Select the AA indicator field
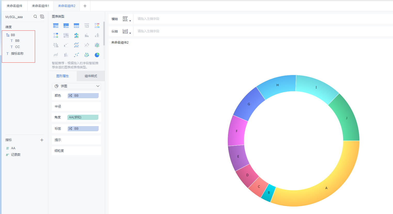 (13, 148)
